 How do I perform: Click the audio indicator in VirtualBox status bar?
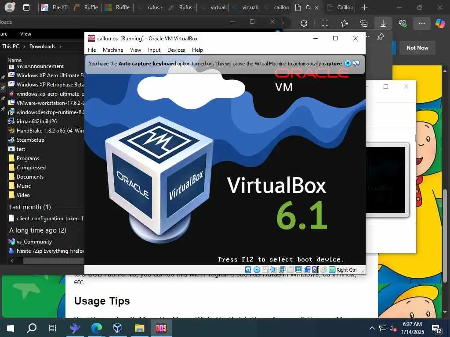[x=273, y=270]
